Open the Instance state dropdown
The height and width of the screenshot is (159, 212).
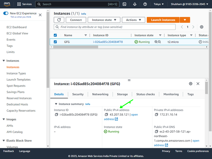point(104,20)
